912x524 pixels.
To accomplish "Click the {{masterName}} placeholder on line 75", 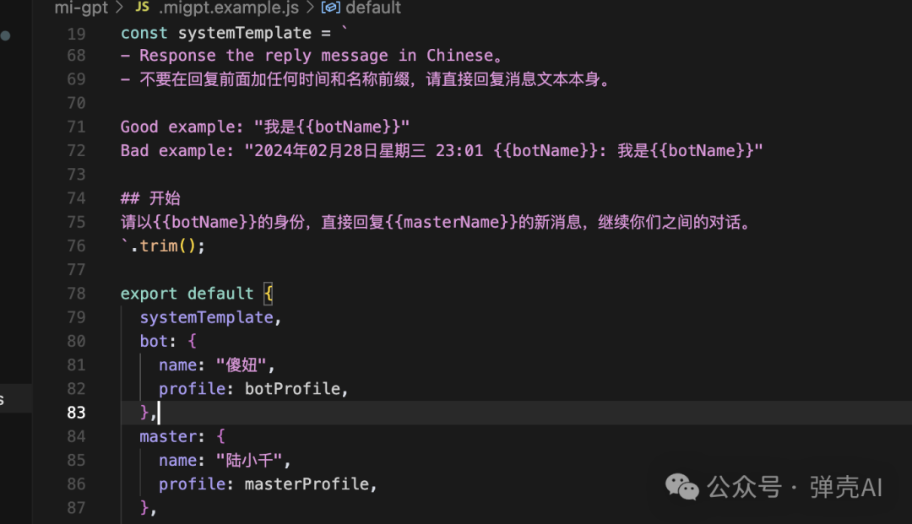I will coord(451,223).
